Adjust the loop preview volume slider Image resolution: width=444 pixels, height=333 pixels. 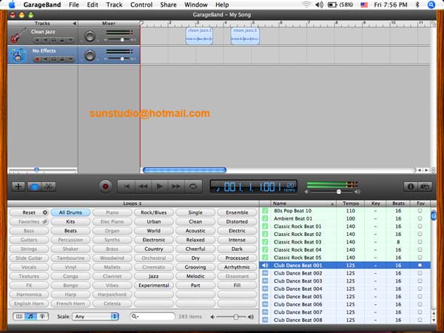tap(235, 317)
